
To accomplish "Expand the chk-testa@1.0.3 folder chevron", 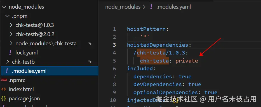I will point(11,25).
